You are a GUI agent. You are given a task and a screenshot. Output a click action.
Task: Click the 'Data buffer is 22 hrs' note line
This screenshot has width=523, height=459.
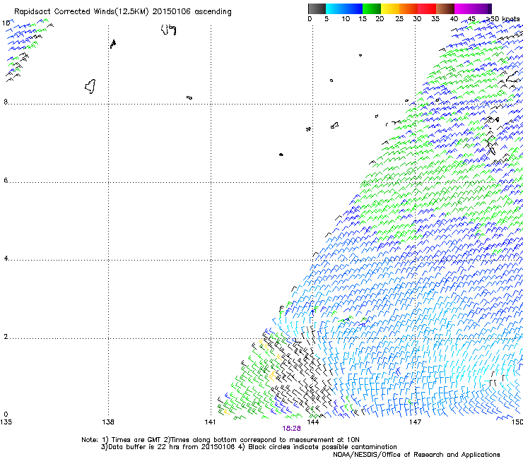249,447
